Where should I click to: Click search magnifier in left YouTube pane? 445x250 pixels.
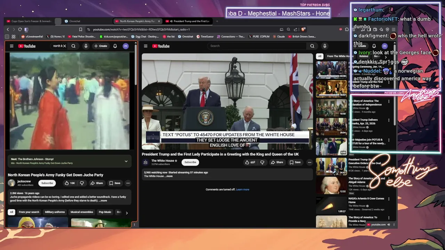pyautogui.click(x=73, y=46)
